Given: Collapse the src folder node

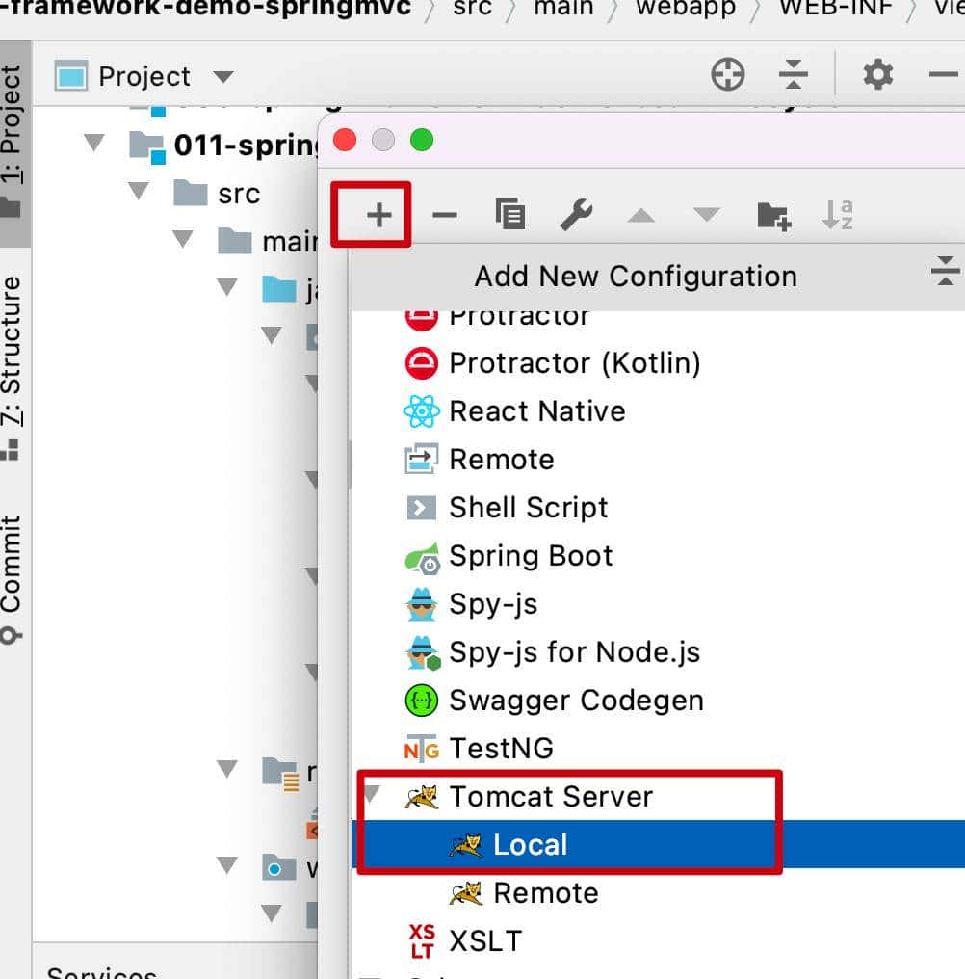Looking at the screenshot, I should click(139, 190).
